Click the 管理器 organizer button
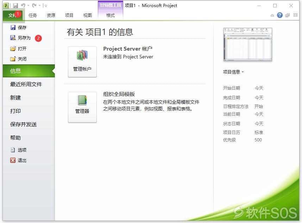The width and height of the screenshot is (302, 223). tap(82, 107)
